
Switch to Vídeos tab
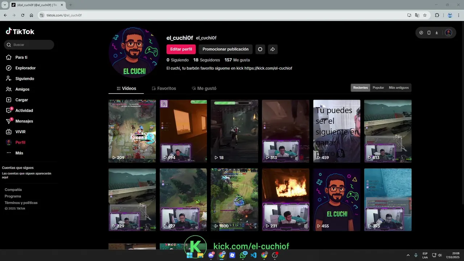126,88
